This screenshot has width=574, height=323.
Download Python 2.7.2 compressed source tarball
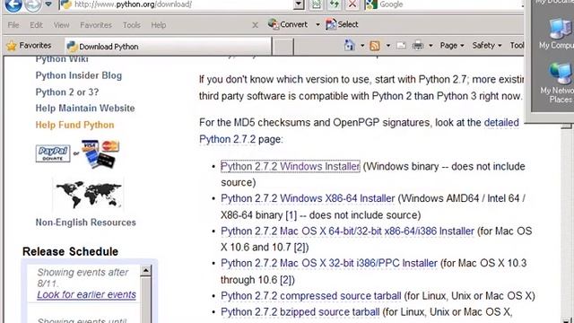pos(311,296)
